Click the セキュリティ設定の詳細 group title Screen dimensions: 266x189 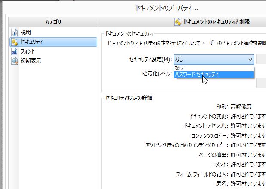(x=128, y=98)
